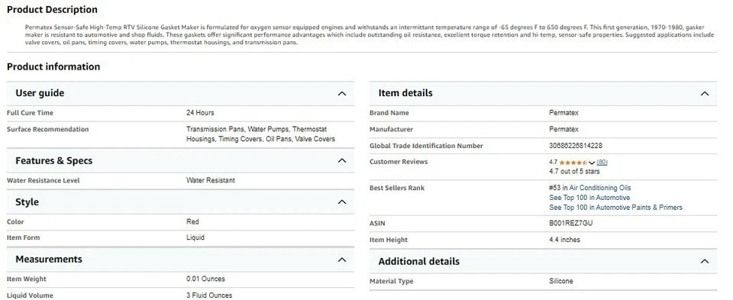Click the Permatex value beside Brand Name
This screenshot has height=300, width=733.
(x=563, y=113)
